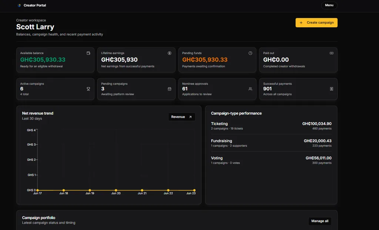Click the GH₵20,000.43 Fundraising amount
The width and height of the screenshot is (379, 230).
[x=318, y=141]
